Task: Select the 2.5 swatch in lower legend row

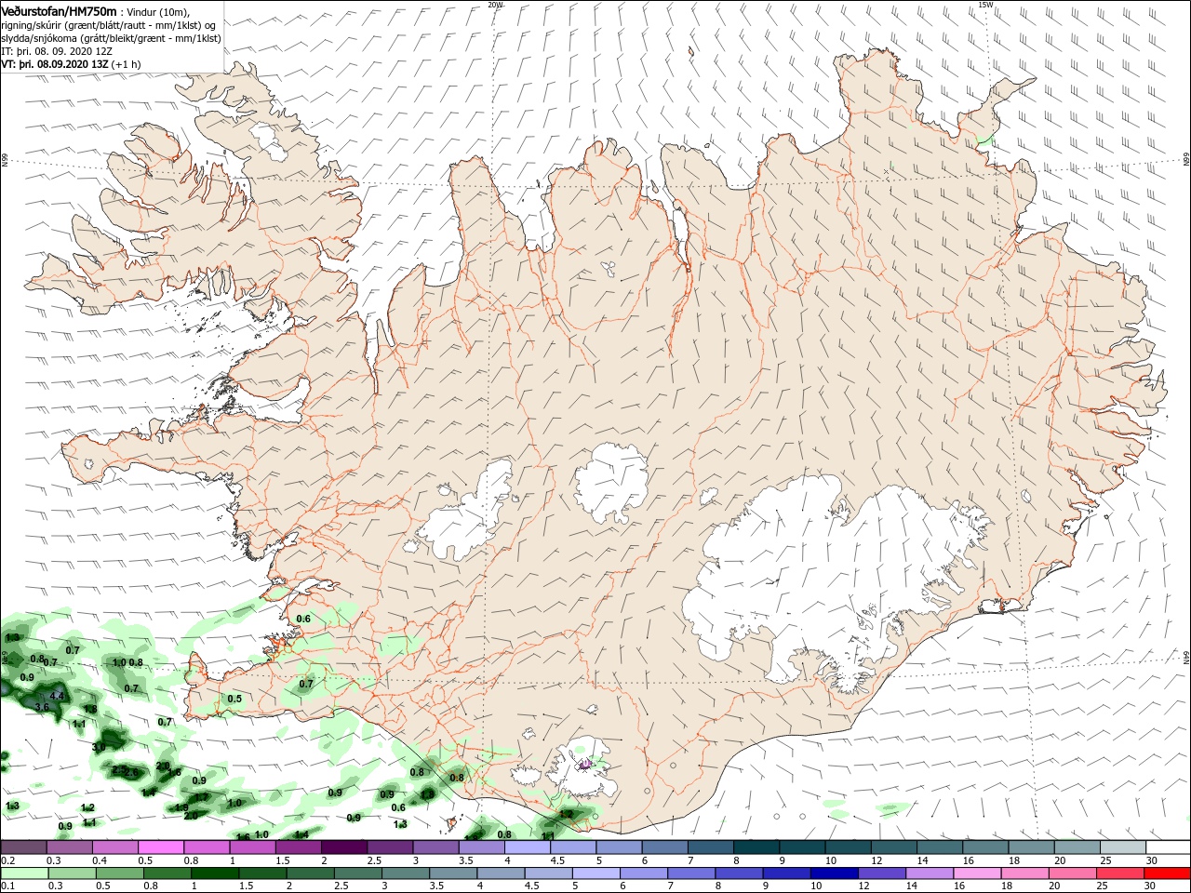Action: coord(358,873)
